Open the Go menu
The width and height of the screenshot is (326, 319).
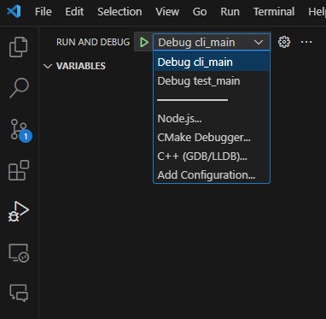[x=200, y=12]
